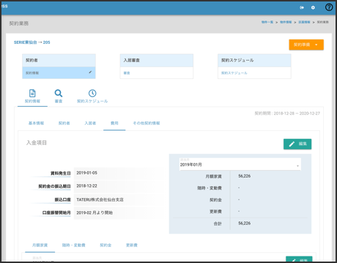
Task: Click the pencil icon beside 契約情報 in 契約者 card
Action: pos(90,72)
